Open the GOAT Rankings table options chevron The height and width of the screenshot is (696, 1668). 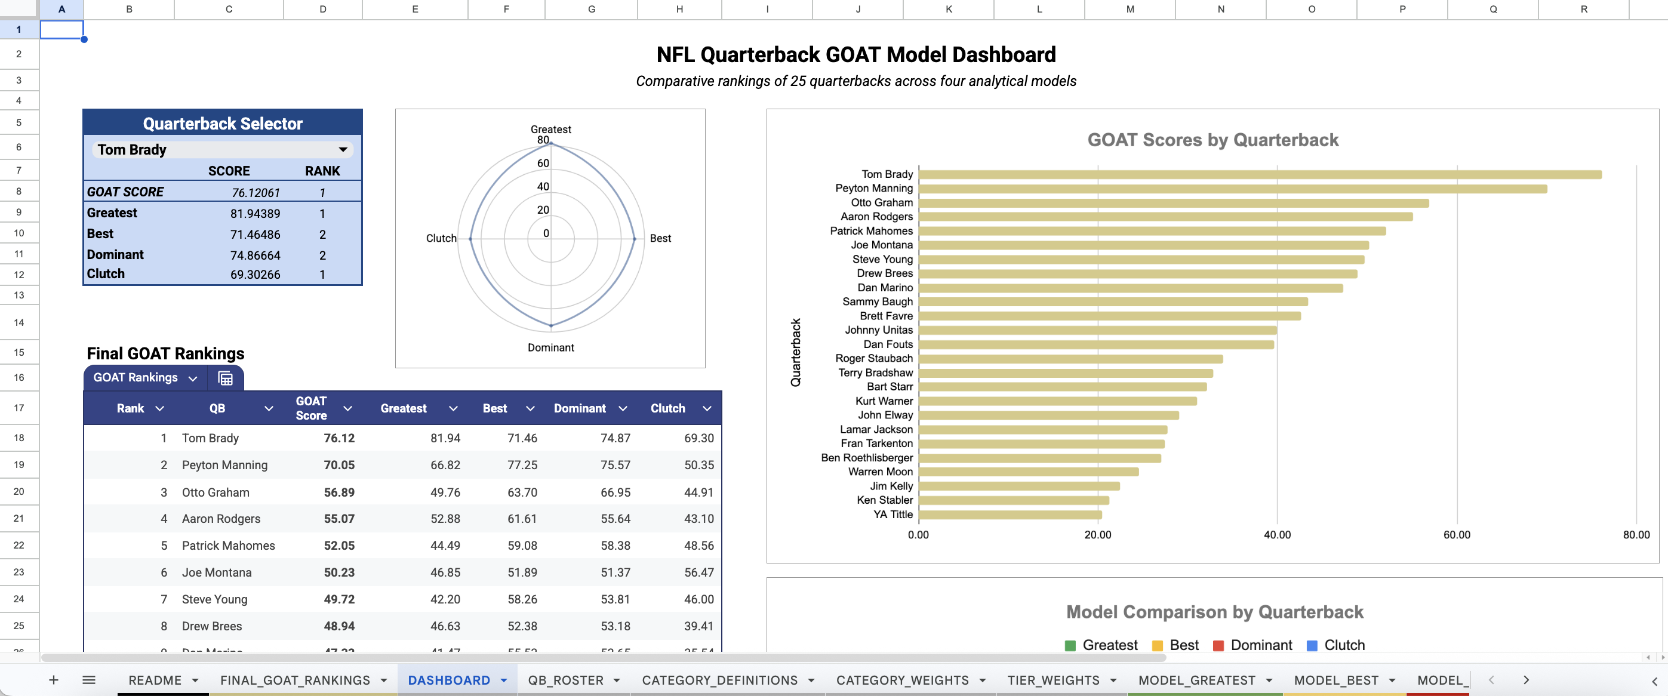(192, 377)
